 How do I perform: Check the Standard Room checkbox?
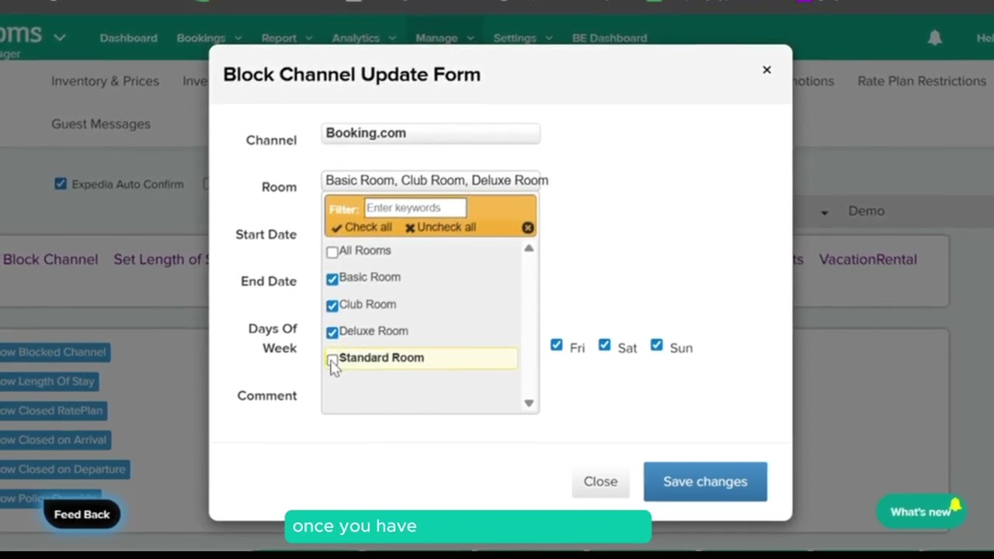332,359
